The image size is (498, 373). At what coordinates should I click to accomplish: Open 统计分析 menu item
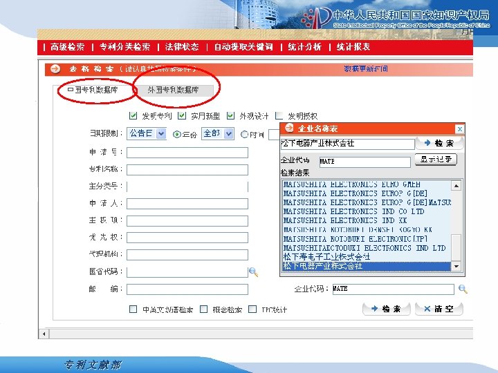[304, 47]
